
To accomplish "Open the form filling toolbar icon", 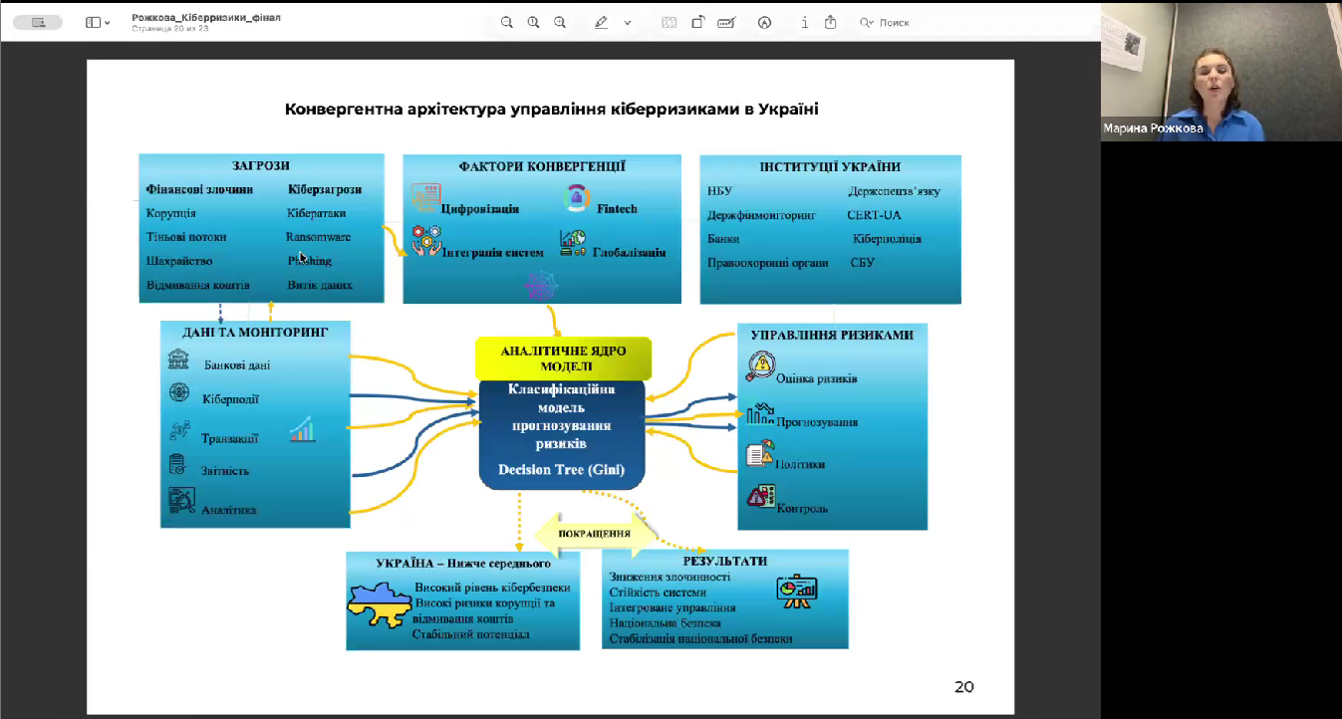I will click(726, 22).
